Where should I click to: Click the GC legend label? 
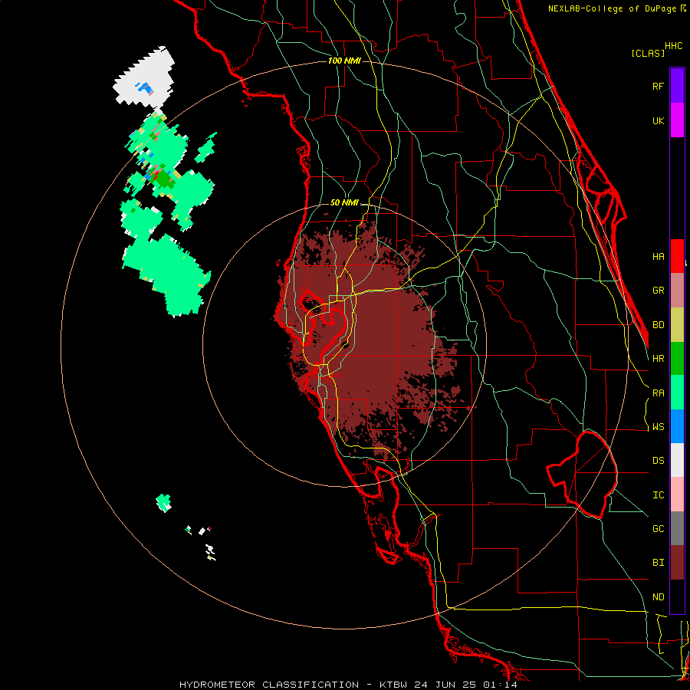tap(658, 528)
